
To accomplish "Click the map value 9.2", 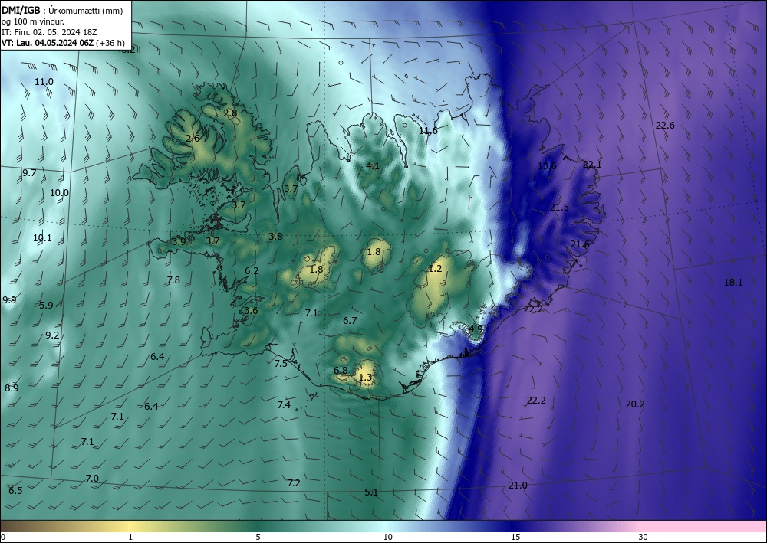I will click(52, 335).
